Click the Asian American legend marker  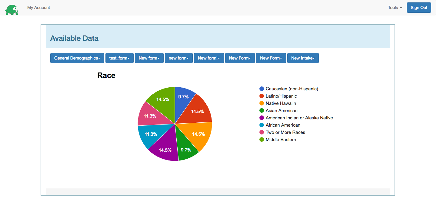[x=262, y=110]
